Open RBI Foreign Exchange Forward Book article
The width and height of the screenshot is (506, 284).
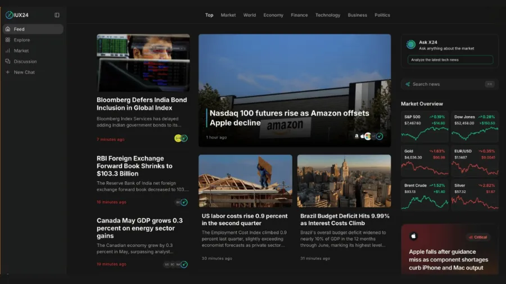click(x=134, y=166)
